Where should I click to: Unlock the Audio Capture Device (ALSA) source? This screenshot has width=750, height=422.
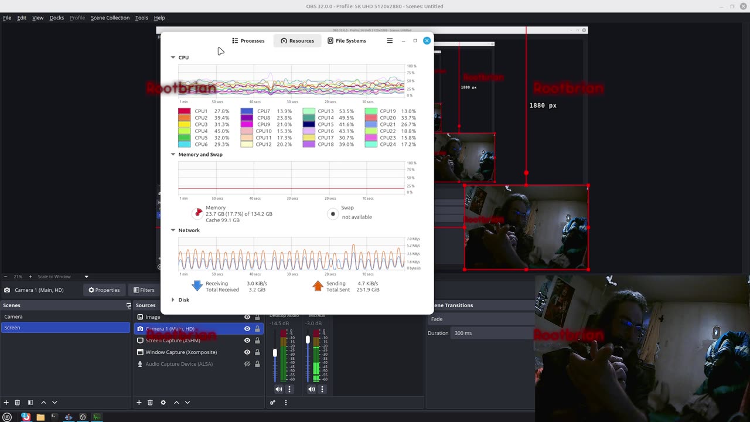tap(257, 364)
